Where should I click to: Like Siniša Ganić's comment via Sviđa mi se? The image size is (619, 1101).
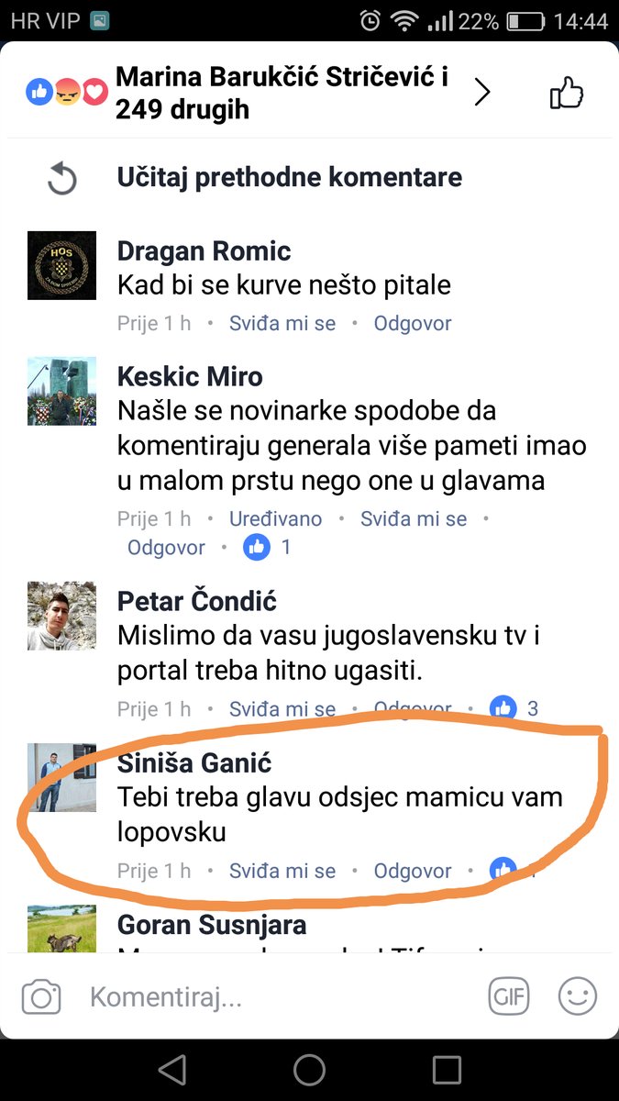tap(282, 871)
